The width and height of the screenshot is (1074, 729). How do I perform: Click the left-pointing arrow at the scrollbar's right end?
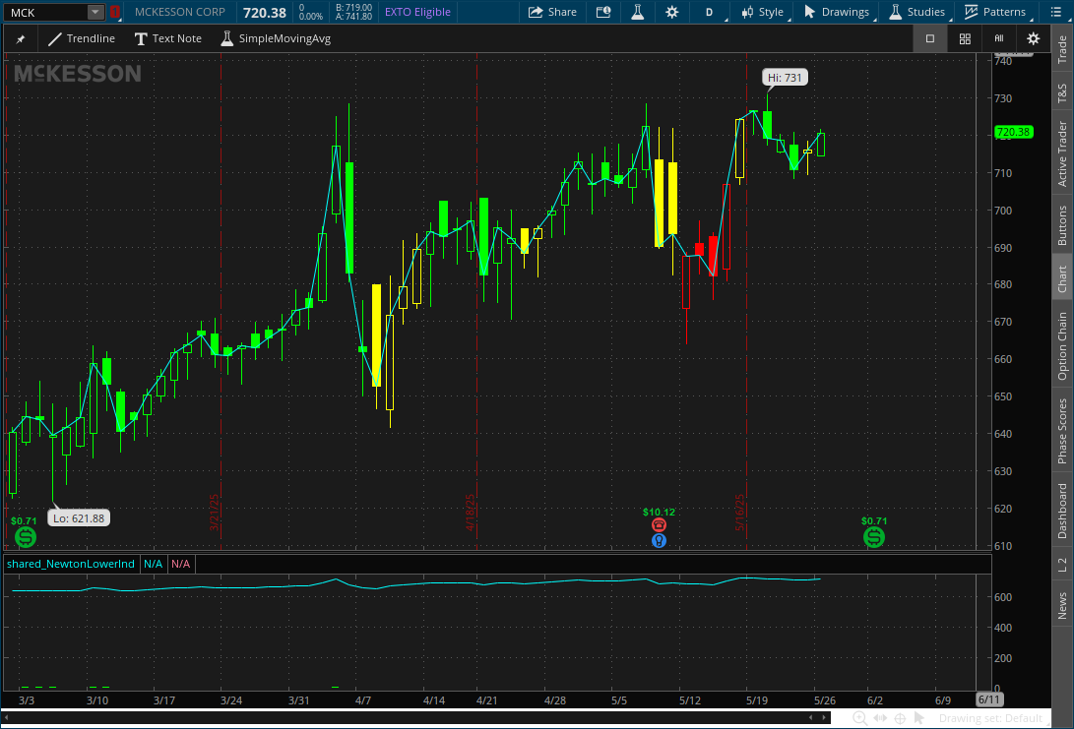coord(811,718)
